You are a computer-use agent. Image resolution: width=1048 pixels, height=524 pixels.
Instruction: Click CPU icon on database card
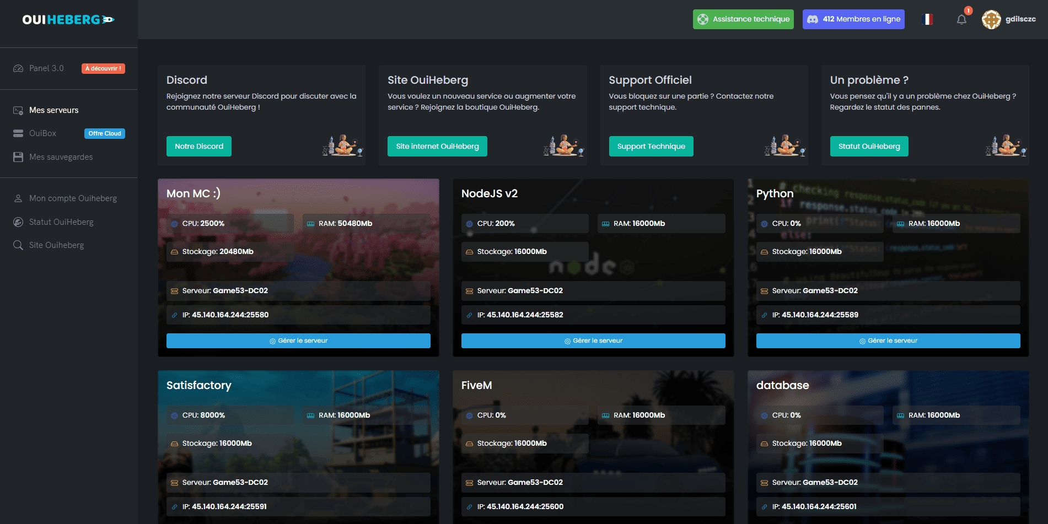coord(764,415)
